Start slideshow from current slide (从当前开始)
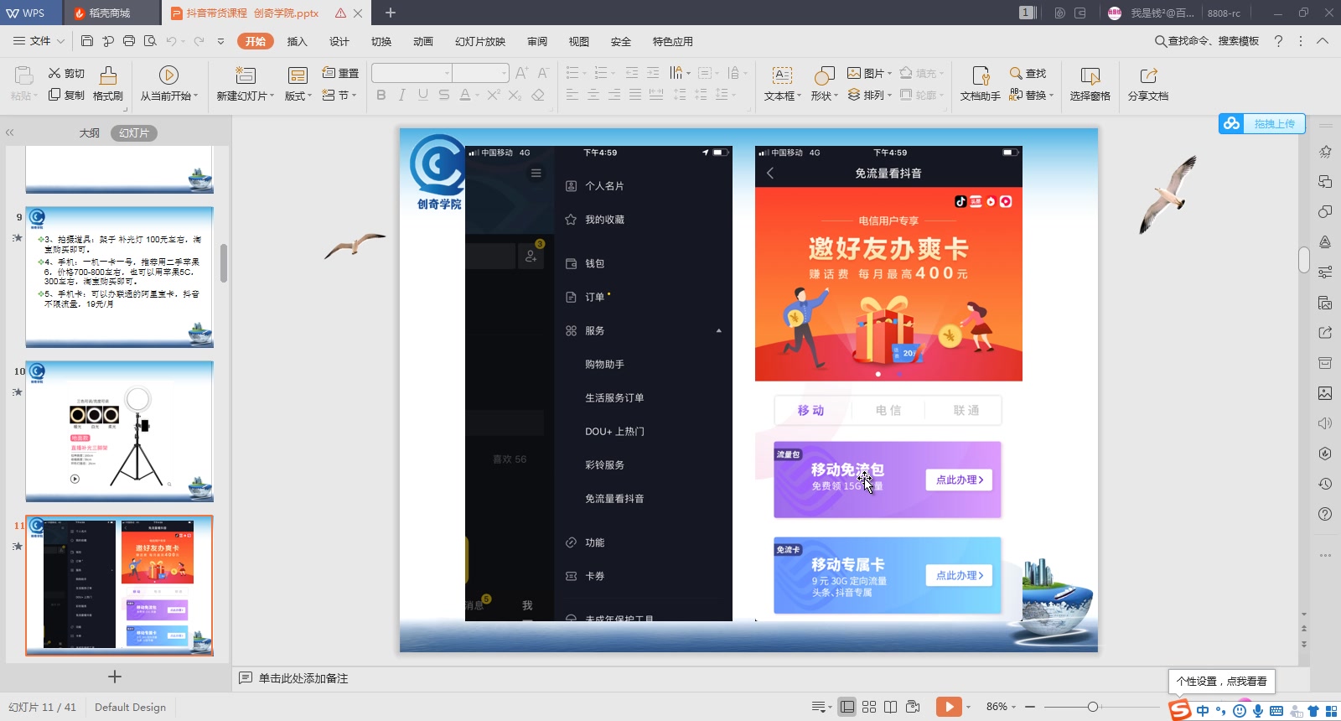Viewport: 1341px width, 721px height. coord(168,84)
